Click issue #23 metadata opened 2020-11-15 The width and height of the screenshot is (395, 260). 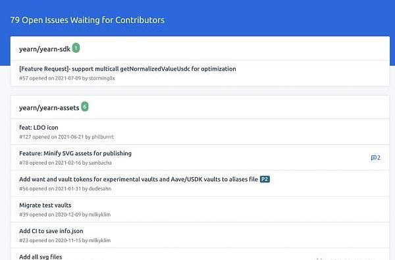pyautogui.click(x=65, y=241)
